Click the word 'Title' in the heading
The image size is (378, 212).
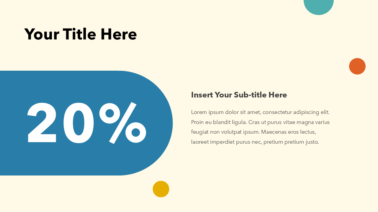tap(79, 34)
